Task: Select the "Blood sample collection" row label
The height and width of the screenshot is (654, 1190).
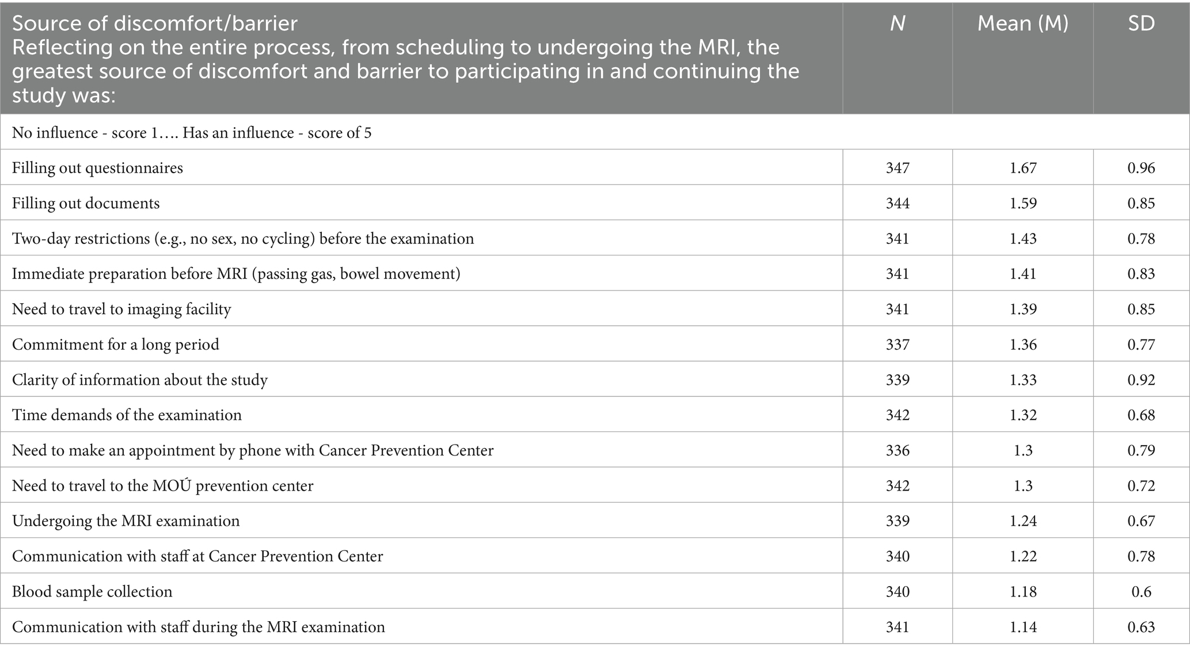Action: point(92,592)
